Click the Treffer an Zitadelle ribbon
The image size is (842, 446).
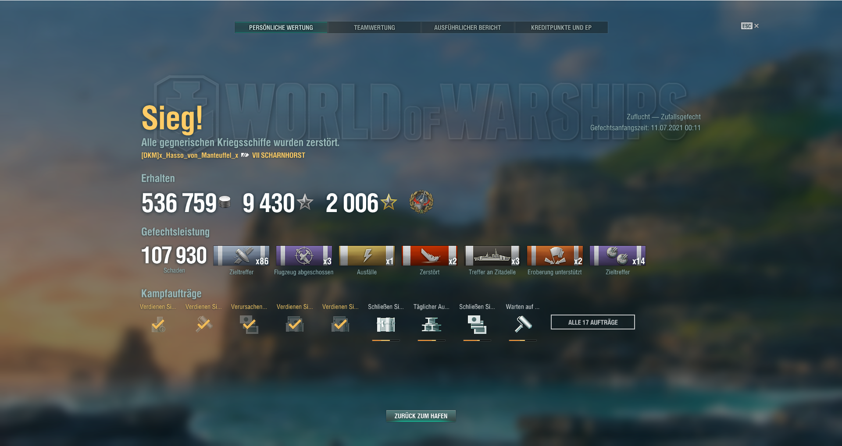pos(492,255)
